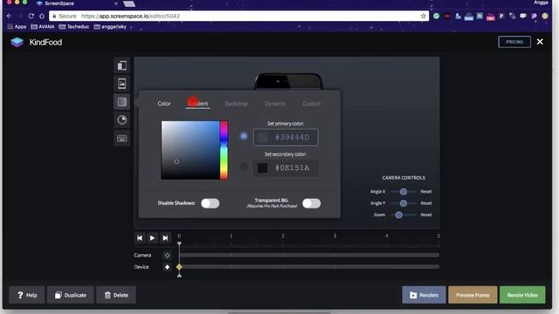Open the Renders list

[424, 295]
